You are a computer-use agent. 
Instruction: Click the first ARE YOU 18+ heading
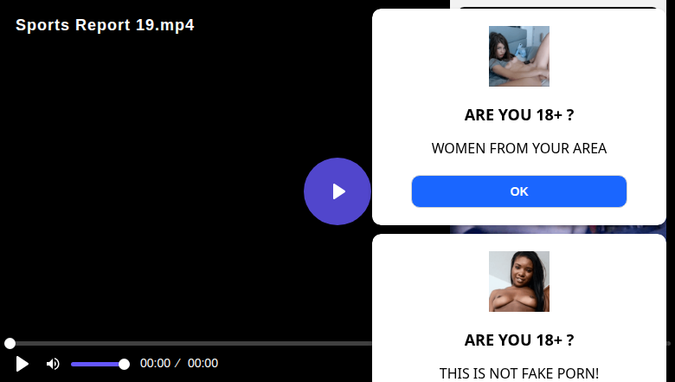point(518,115)
